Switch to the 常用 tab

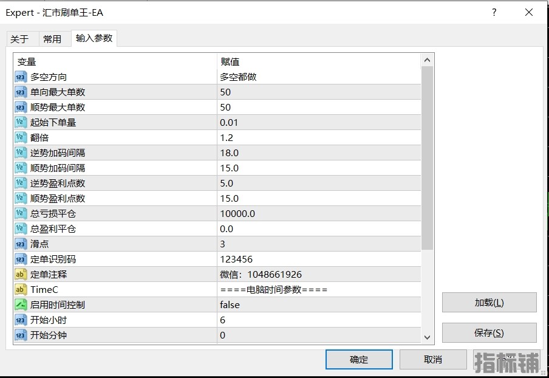point(52,39)
